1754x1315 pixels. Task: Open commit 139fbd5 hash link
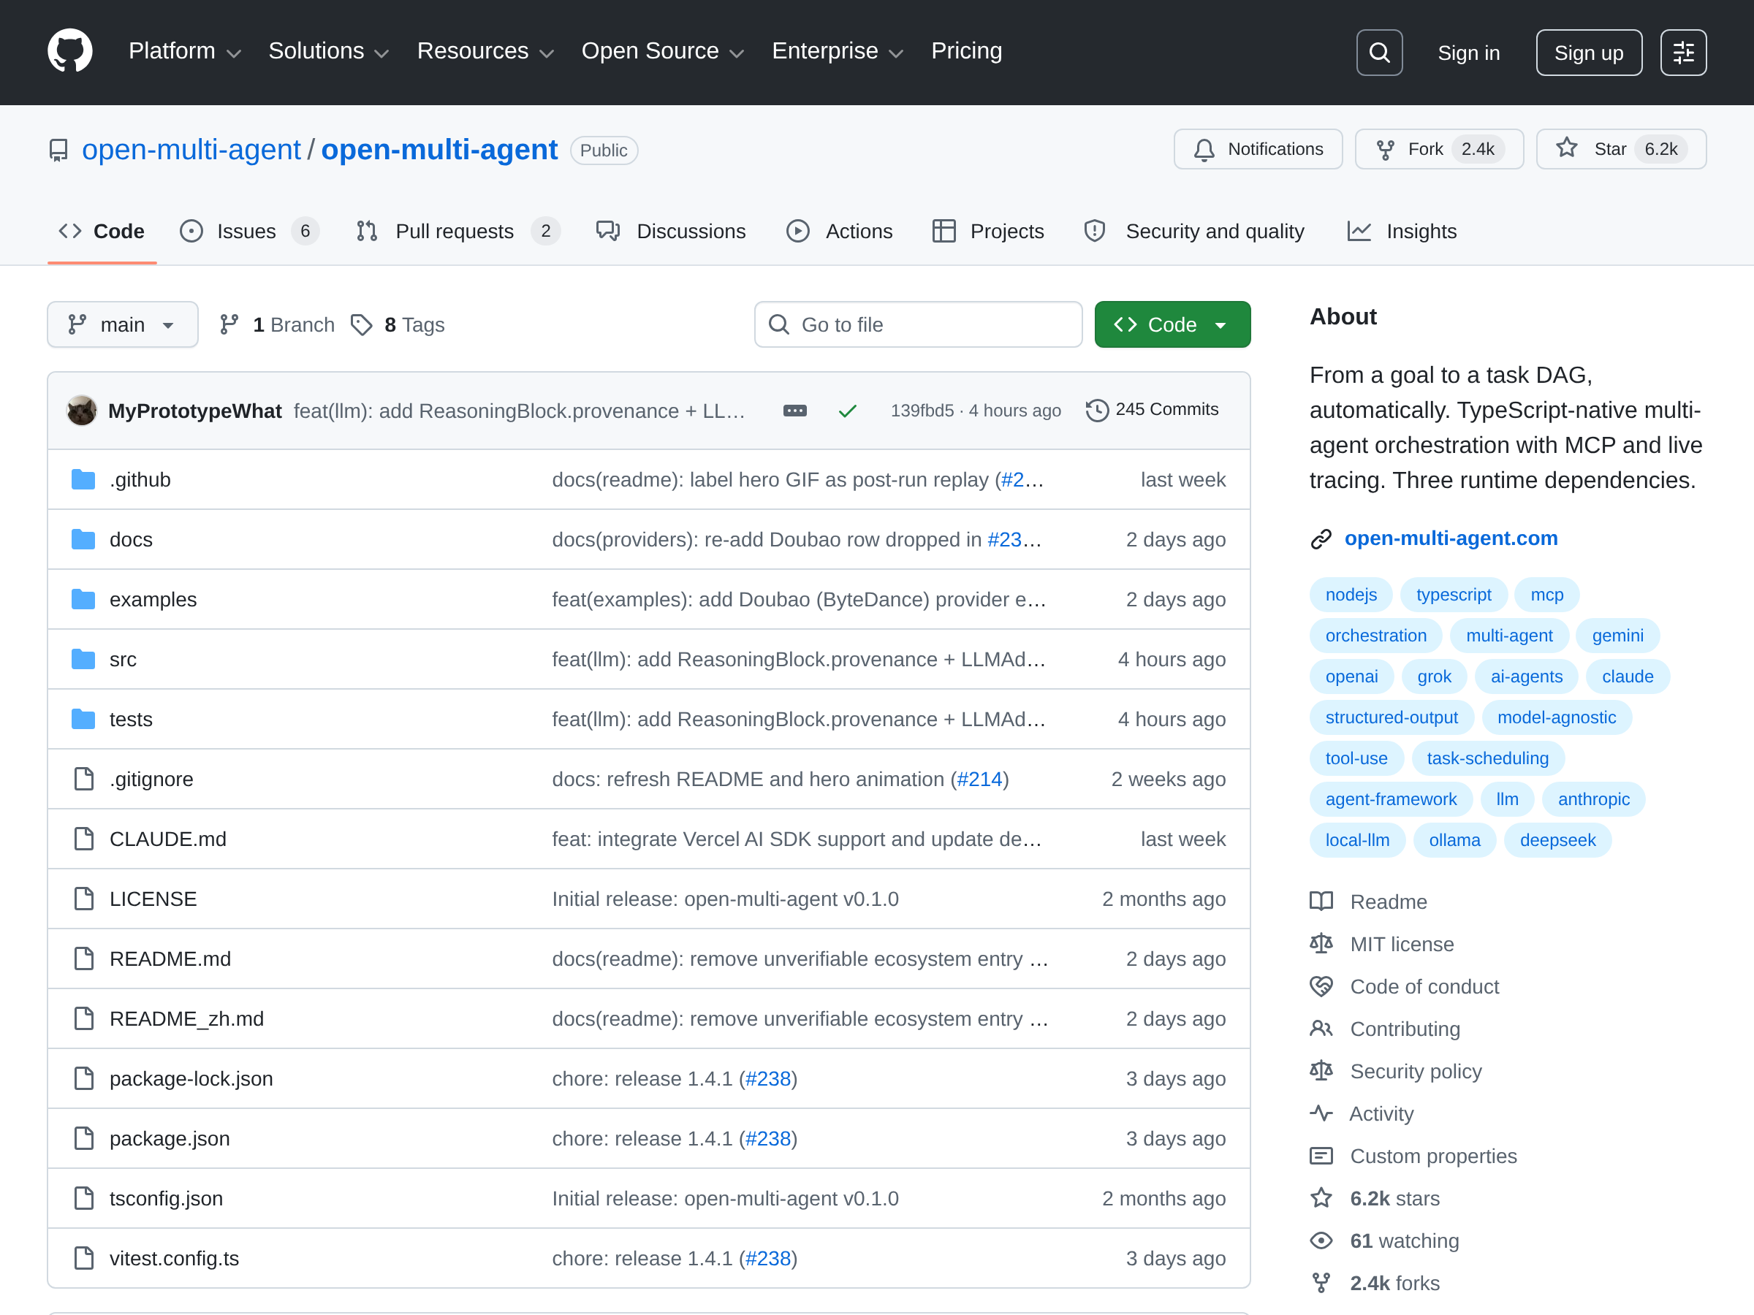click(922, 411)
